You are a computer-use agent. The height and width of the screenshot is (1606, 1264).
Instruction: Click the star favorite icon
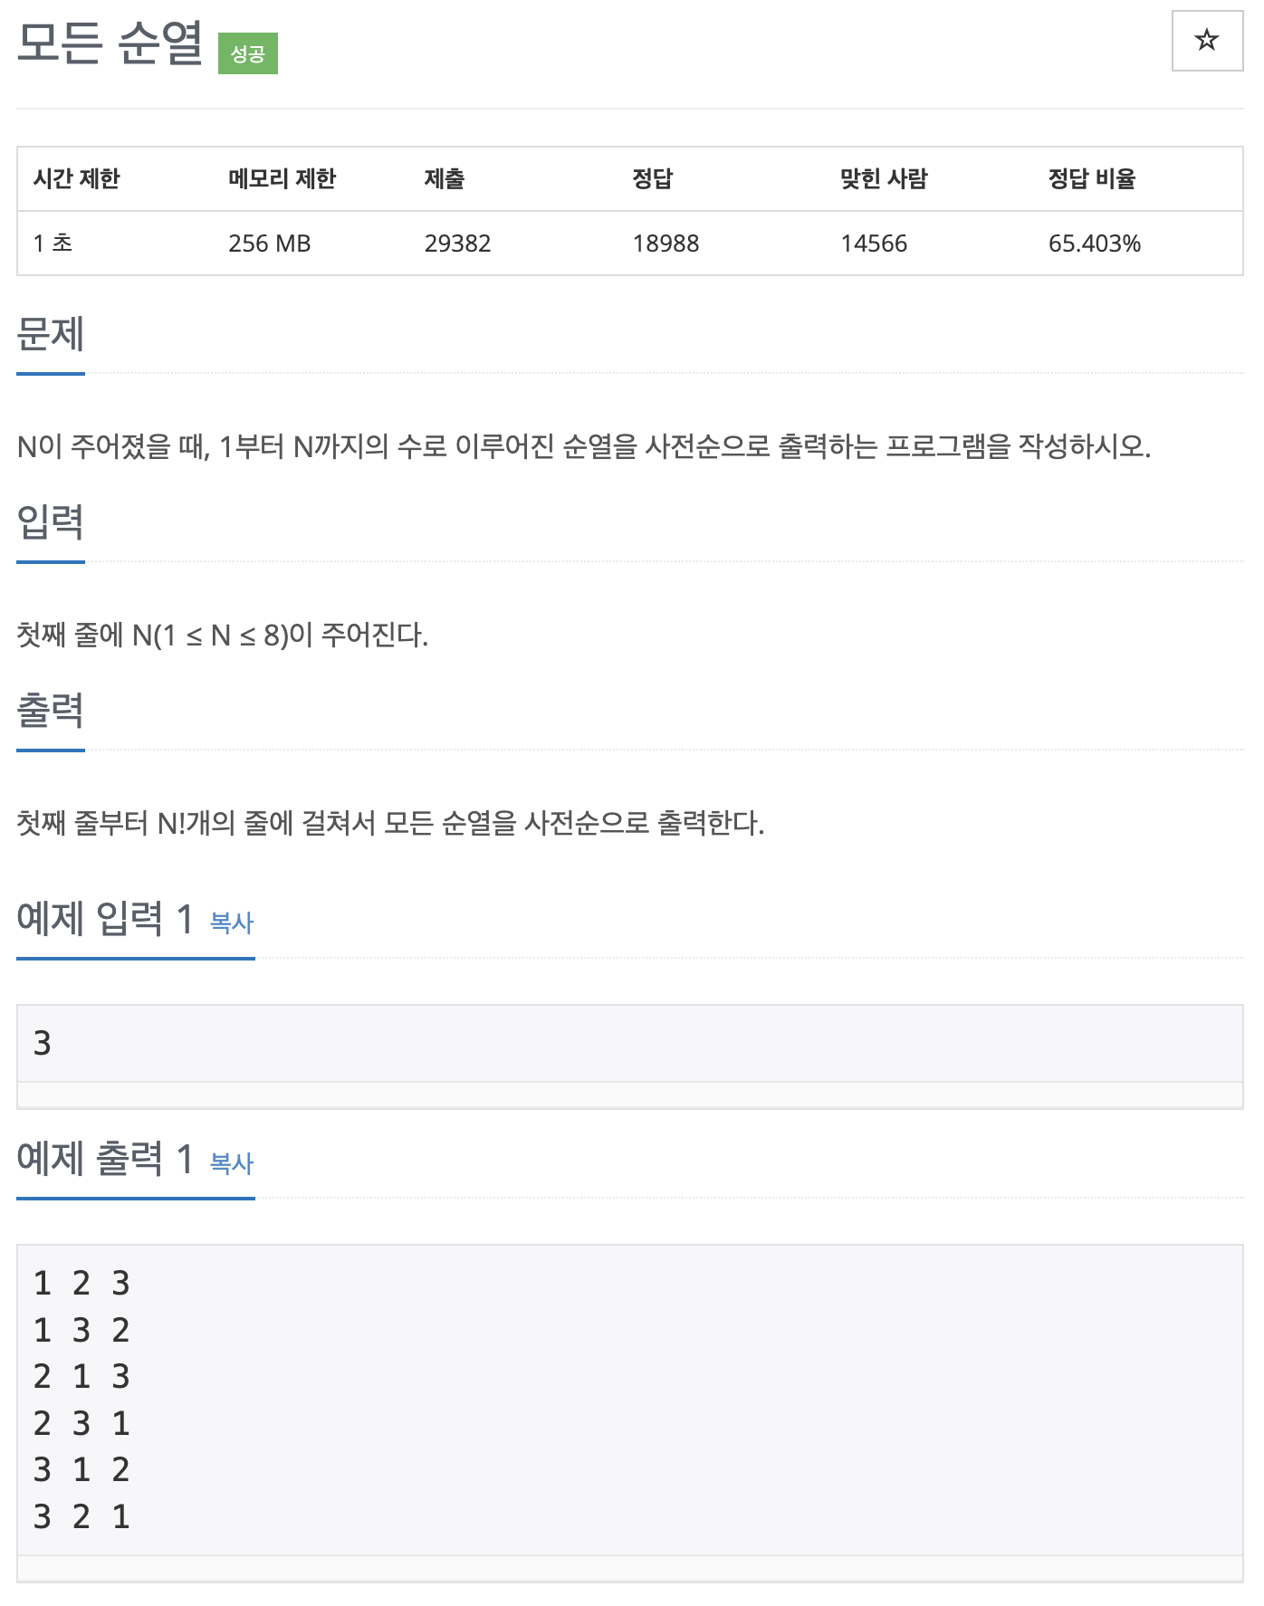[x=1207, y=41]
